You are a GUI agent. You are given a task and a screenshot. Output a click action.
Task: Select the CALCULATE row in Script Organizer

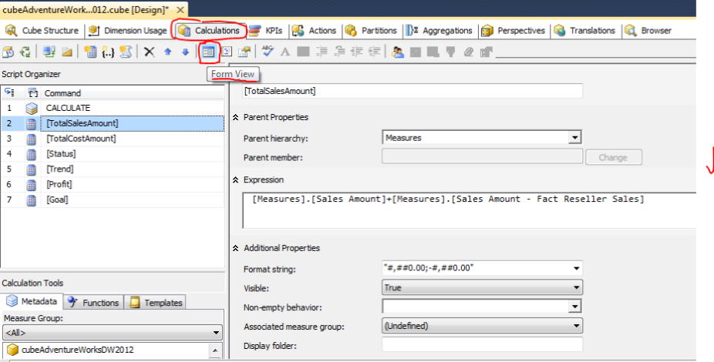click(112, 109)
